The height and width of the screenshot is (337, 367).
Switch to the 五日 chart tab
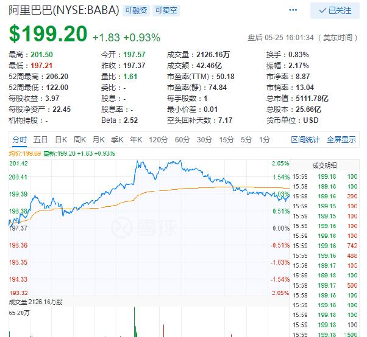click(x=40, y=140)
